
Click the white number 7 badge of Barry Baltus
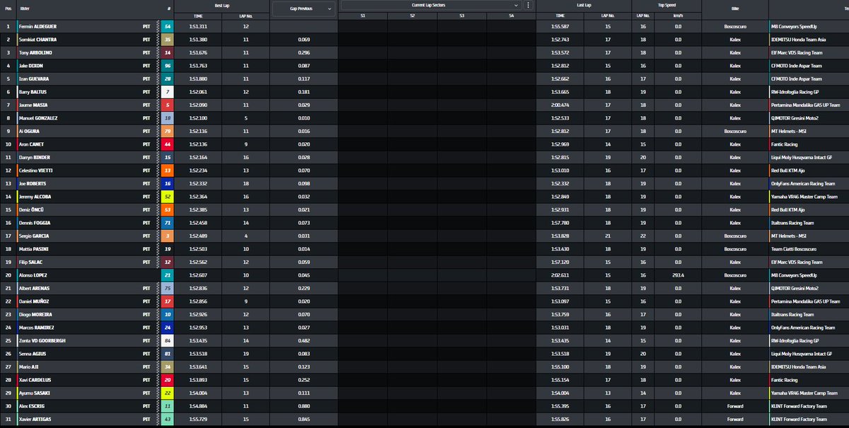pyautogui.click(x=168, y=92)
